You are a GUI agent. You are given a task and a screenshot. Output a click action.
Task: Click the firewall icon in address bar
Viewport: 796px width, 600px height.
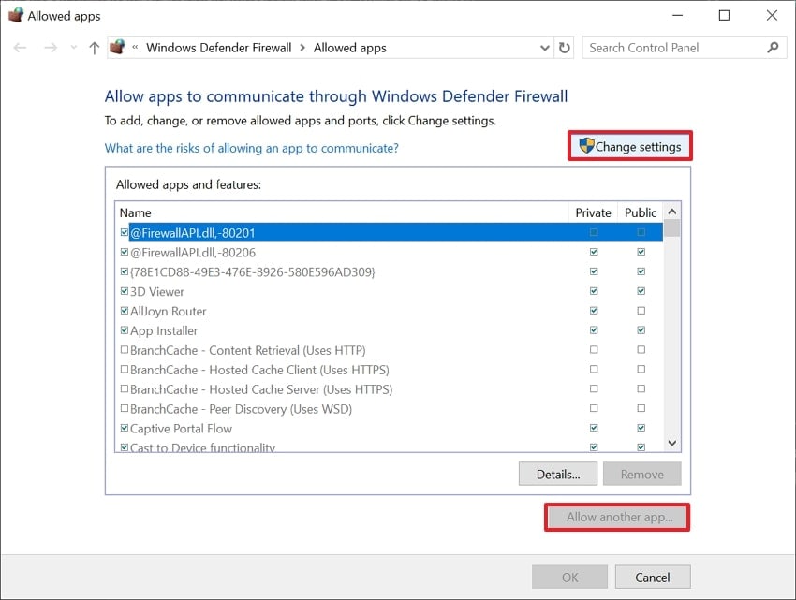click(x=117, y=47)
